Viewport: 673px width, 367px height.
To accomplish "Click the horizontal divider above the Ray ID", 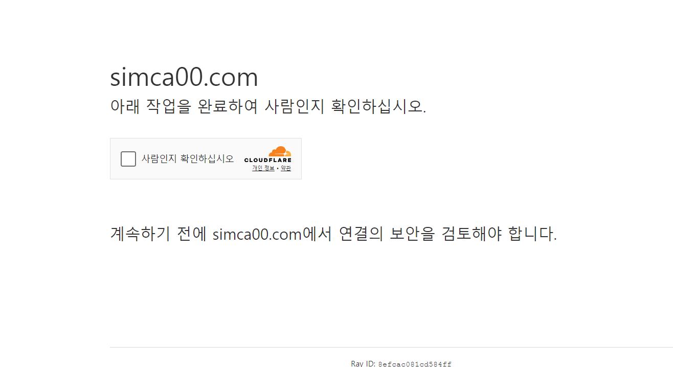I will pos(391,347).
